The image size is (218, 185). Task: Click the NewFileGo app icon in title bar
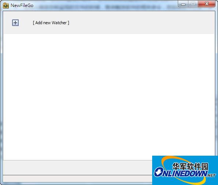(6, 5)
